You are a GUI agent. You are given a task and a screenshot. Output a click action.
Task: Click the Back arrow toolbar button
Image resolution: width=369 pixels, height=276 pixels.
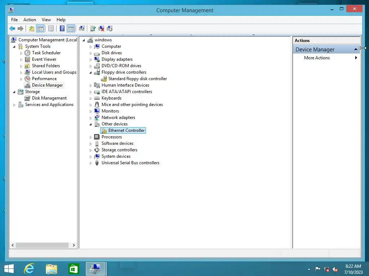pos(12,29)
